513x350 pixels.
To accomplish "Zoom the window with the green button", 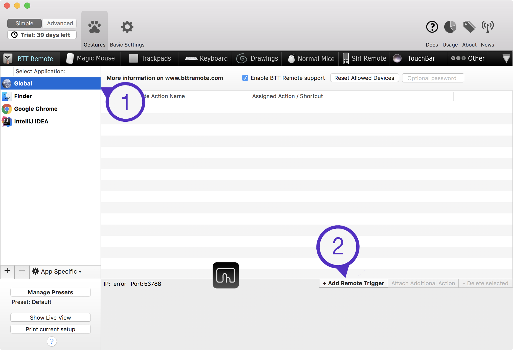I will click(27, 6).
